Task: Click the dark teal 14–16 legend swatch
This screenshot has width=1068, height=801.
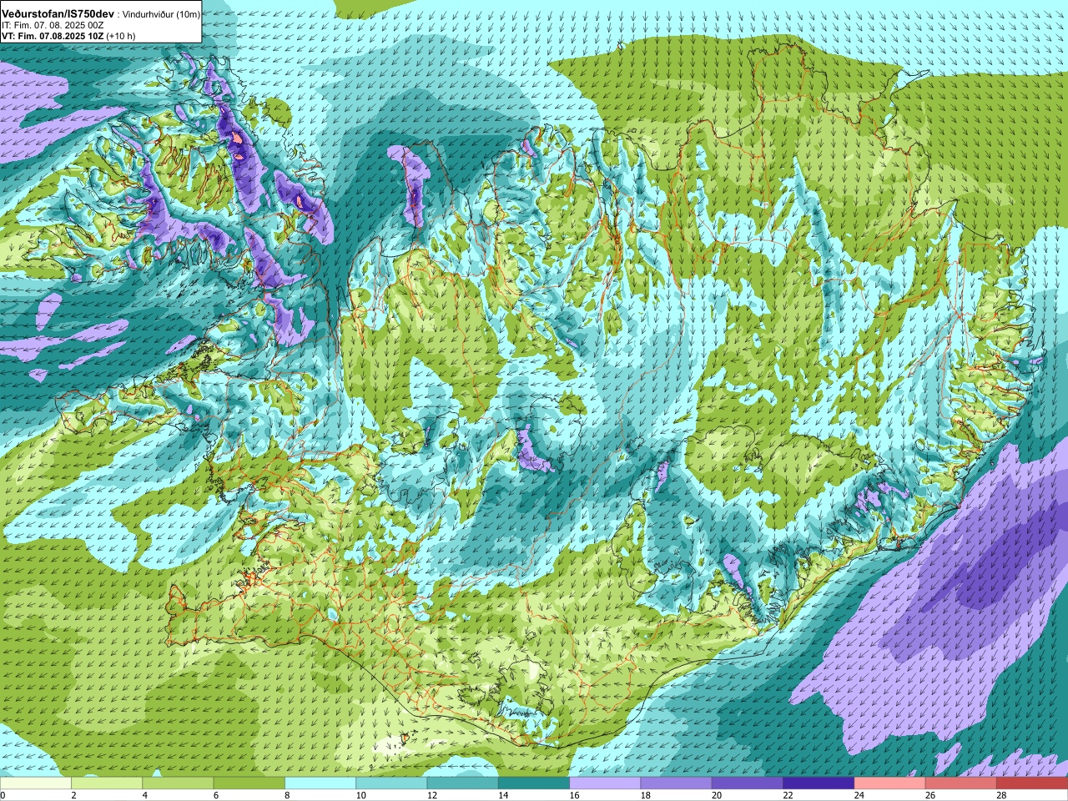Action: tap(534, 783)
